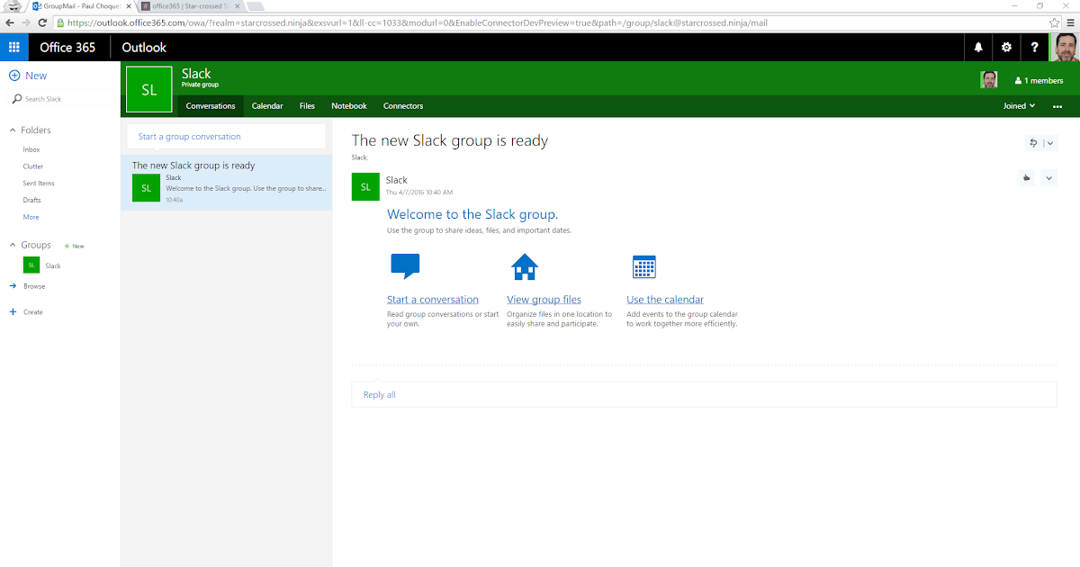1080x567 pixels.
Task: Open the more options ellipsis in group bar
Action: coord(1057,106)
